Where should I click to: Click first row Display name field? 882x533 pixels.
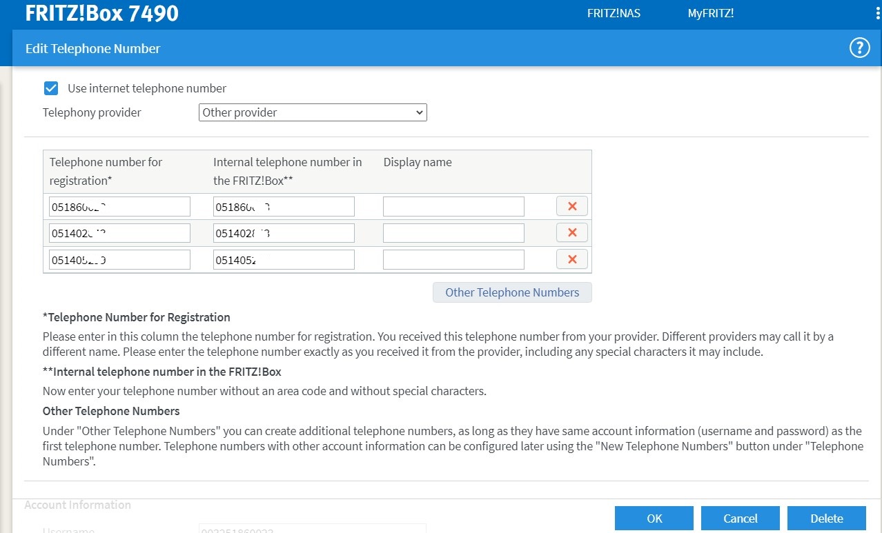(x=453, y=206)
